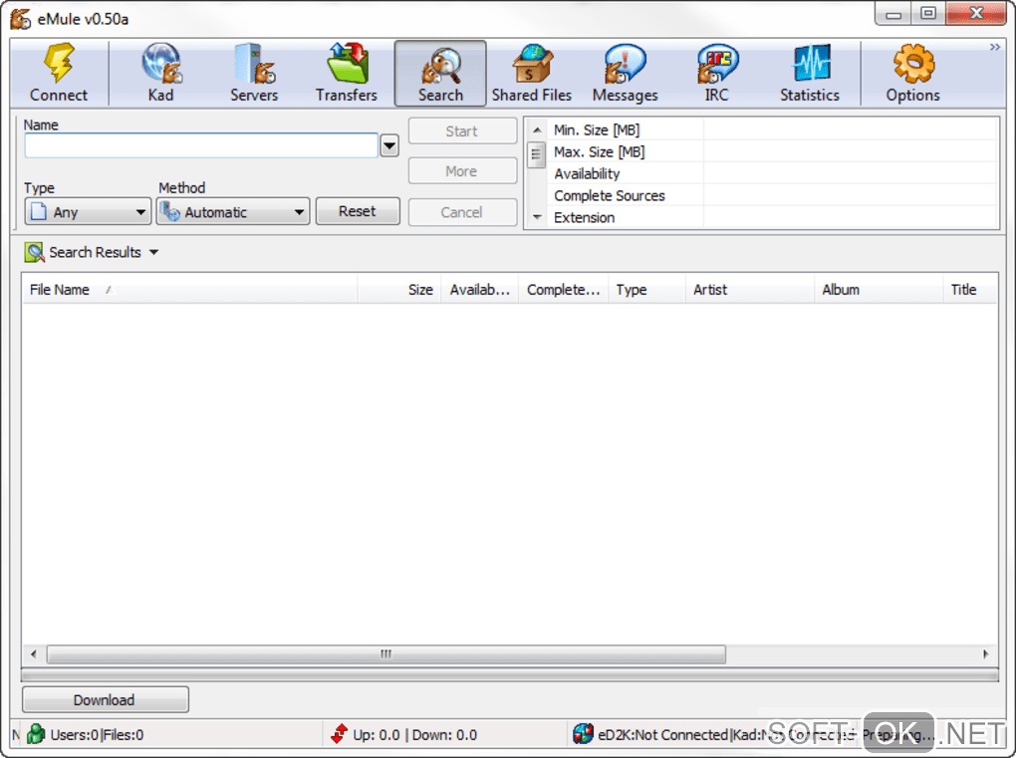This screenshot has height=758, width=1016.
Task: Click the Connect lightning bolt icon
Action: tap(59, 63)
